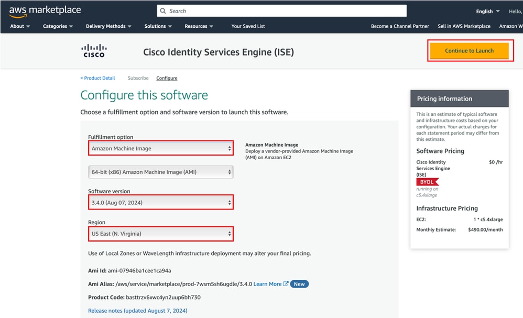The height and width of the screenshot is (318, 523).
Task: Switch to the Subscribe tab
Action: 138,78
